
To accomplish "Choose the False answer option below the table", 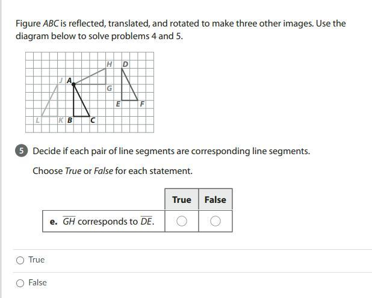I will click(x=20, y=283).
